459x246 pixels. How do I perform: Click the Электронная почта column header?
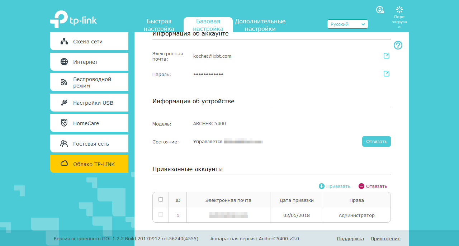pyautogui.click(x=228, y=200)
